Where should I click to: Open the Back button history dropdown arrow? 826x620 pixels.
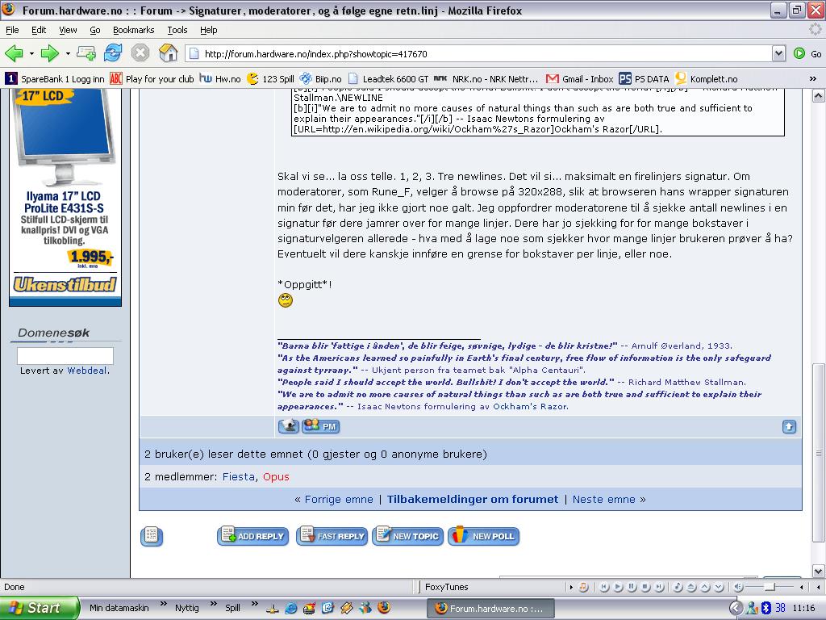(x=31, y=54)
